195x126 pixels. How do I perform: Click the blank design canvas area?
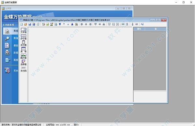click(x=81, y=64)
